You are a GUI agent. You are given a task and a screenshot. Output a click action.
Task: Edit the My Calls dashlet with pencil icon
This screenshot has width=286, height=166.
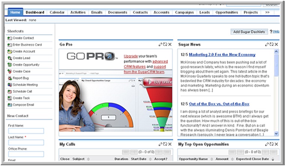click(160, 144)
